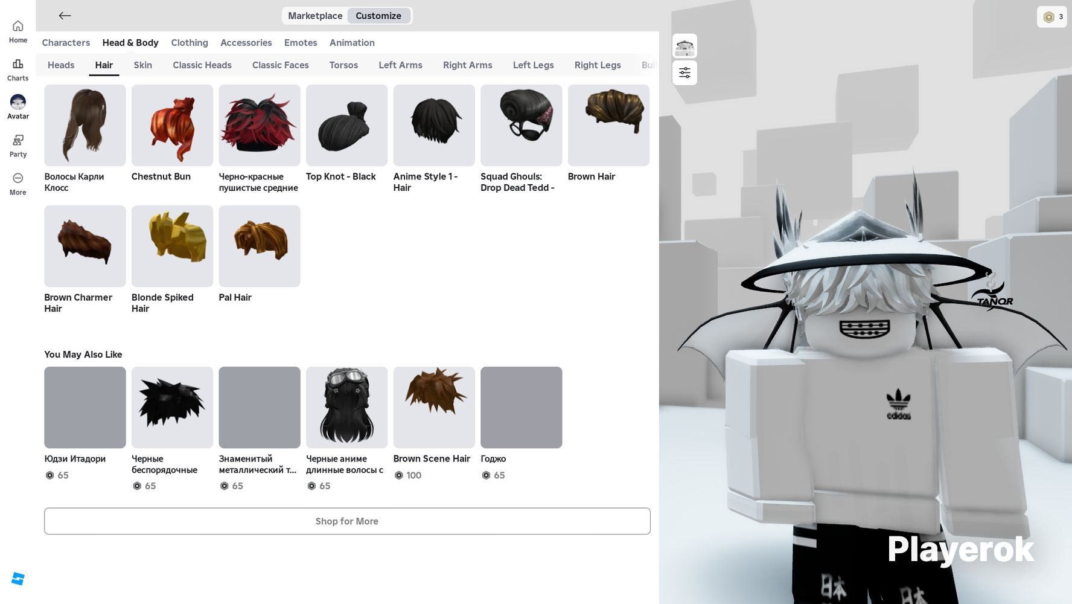
Task: Open the Brown Scene Hair recommendation
Action: point(434,407)
